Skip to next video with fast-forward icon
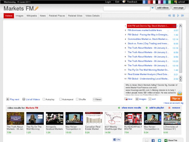 [x=183, y=15]
